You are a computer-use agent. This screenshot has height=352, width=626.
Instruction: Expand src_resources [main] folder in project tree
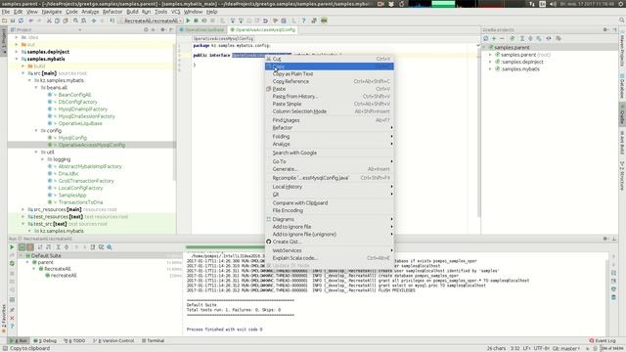click(23, 209)
